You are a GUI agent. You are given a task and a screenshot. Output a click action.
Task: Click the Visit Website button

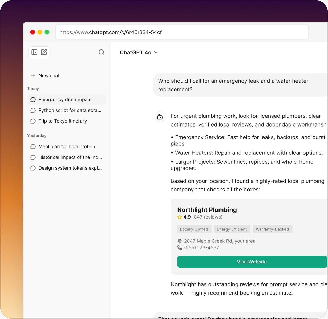pos(252,262)
